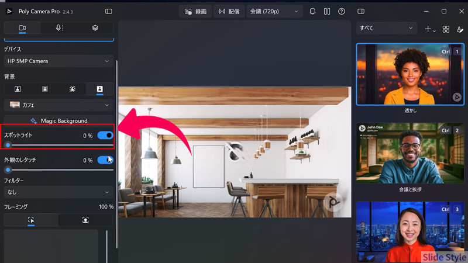
Task: Switch scene list to grid view
Action: (446, 29)
